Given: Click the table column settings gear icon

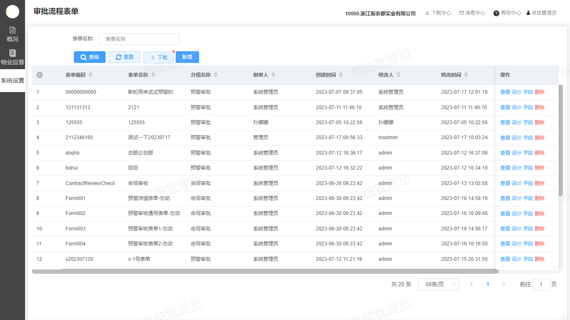Looking at the screenshot, I should pos(40,75).
